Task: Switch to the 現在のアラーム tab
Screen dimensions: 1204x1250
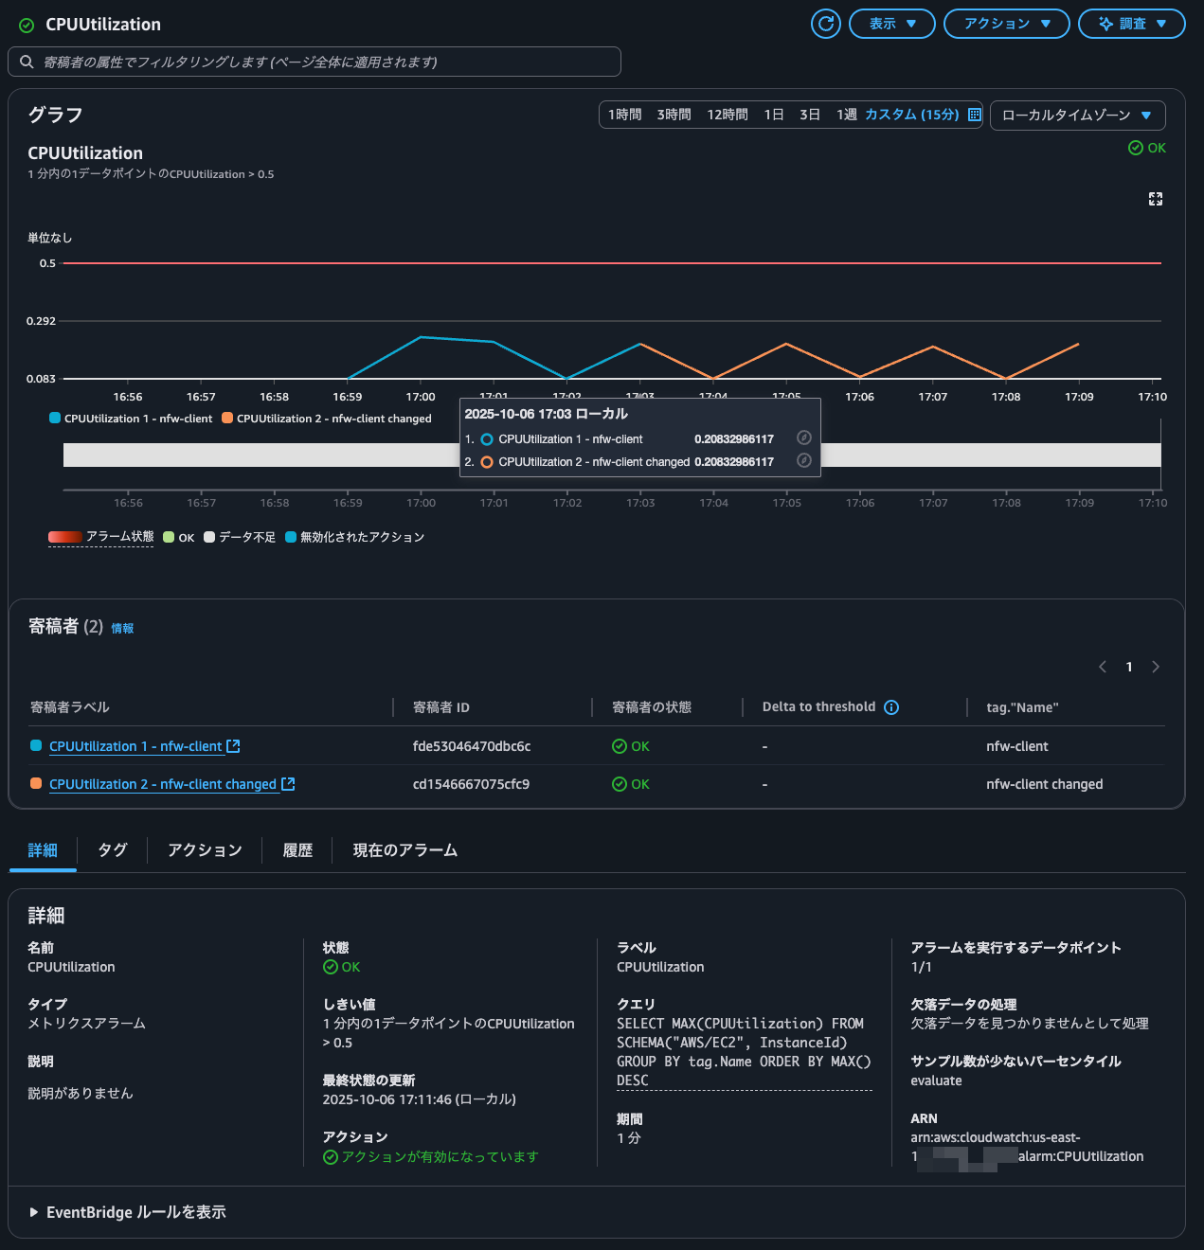Action: click(x=404, y=850)
